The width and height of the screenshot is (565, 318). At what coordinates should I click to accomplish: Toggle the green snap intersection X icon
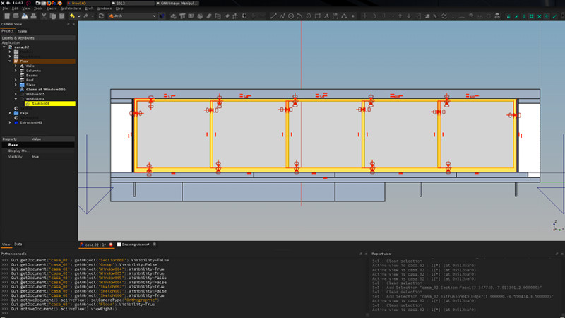click(540, 16)
